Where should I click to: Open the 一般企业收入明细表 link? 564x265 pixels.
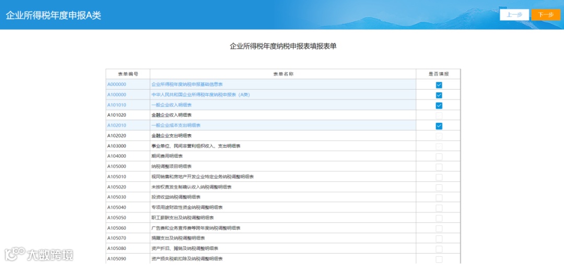pos(172,105)
